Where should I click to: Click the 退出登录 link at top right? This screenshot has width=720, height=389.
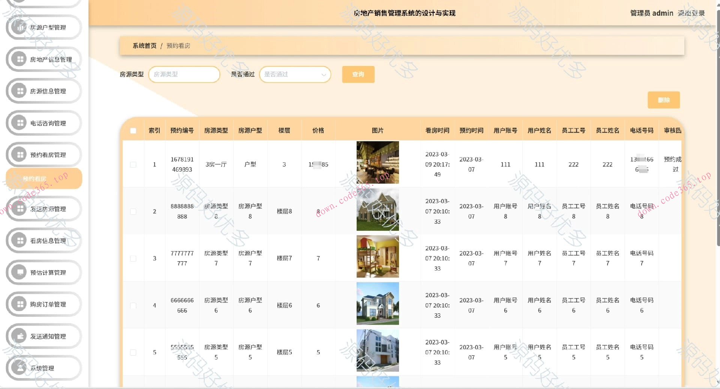pos(691,12)
